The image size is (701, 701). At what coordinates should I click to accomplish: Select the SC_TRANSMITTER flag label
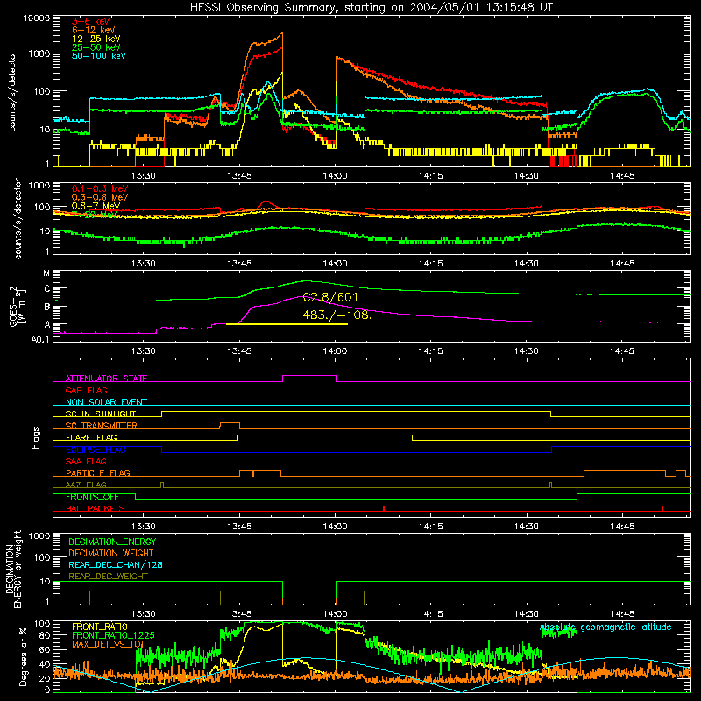[x=101, y=425]
